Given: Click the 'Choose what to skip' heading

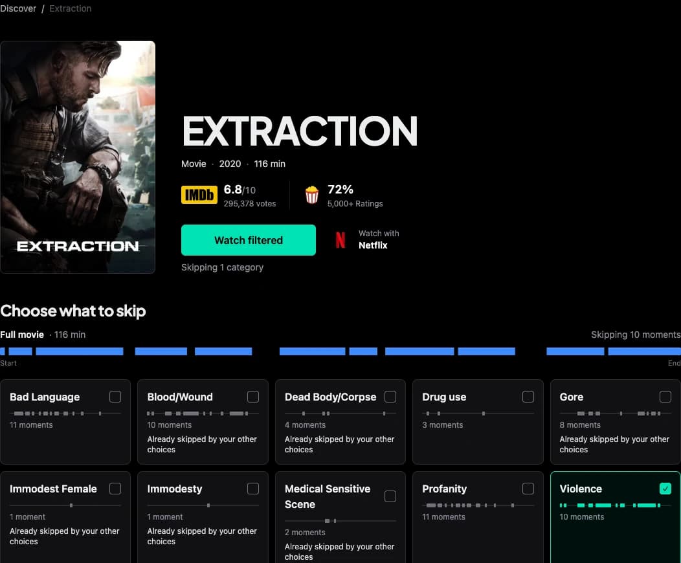Looking at the screenshot, I should (73, 311).
